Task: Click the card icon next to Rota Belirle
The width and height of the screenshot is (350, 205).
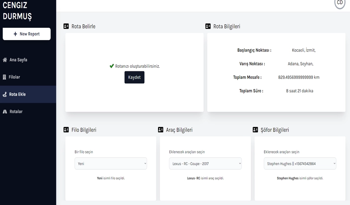Action: coord(66,26)
